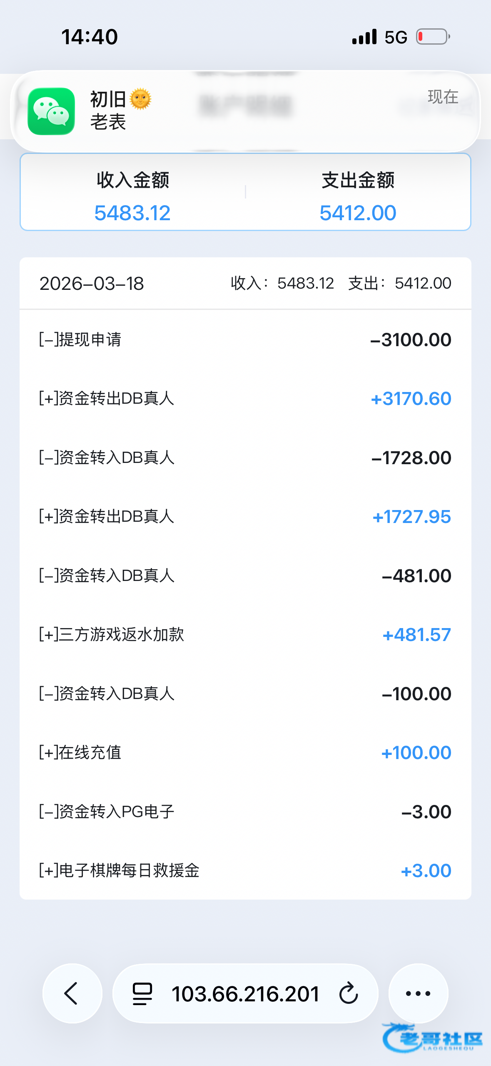Tap the online recharge +100.00 entry
The width and height of the screenshot is (491, 1066).
(x=245, y=753)
